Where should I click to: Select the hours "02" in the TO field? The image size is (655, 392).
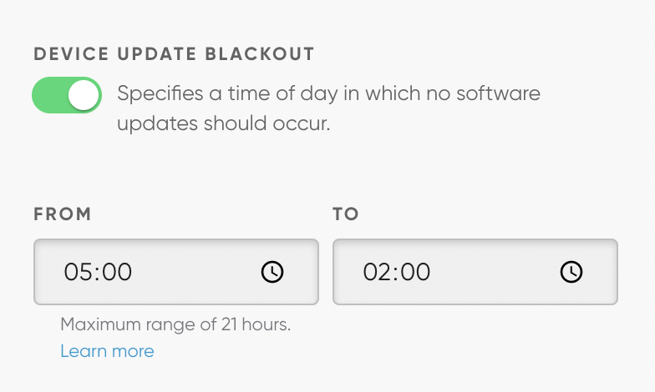point(375,272)
